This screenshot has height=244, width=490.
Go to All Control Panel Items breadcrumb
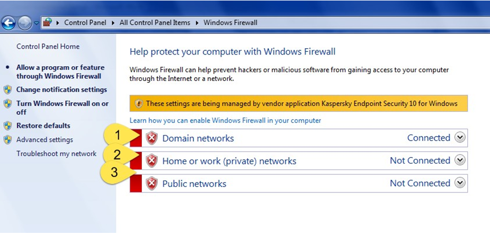(x=155, y=22)
